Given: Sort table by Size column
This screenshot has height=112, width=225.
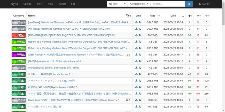Looking at the screenshot, I should [x=152, y=16].
